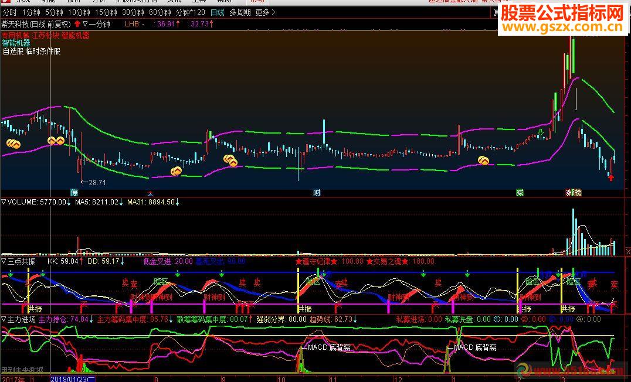This screenshot has height=382, width=631.
Task: Open the ▽三点共振 indicator menu
Action: pos(19,261)
